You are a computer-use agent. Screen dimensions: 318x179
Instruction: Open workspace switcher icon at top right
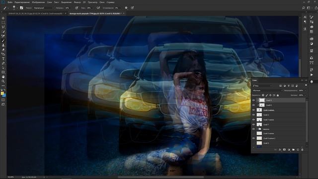click(x=309, y=8)
